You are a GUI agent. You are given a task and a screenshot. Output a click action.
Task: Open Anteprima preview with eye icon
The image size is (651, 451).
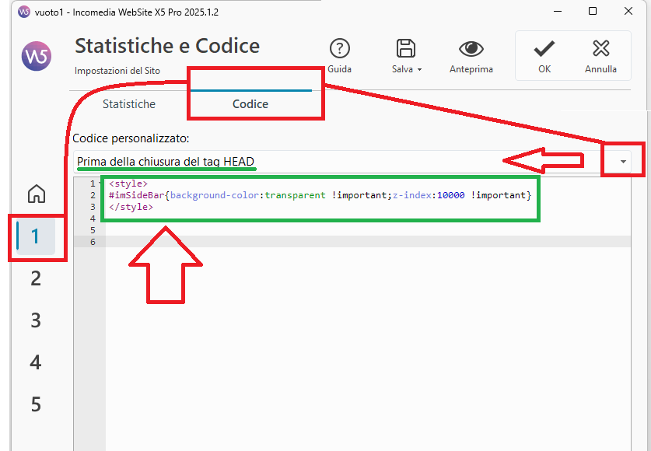[x=471, y=49]
